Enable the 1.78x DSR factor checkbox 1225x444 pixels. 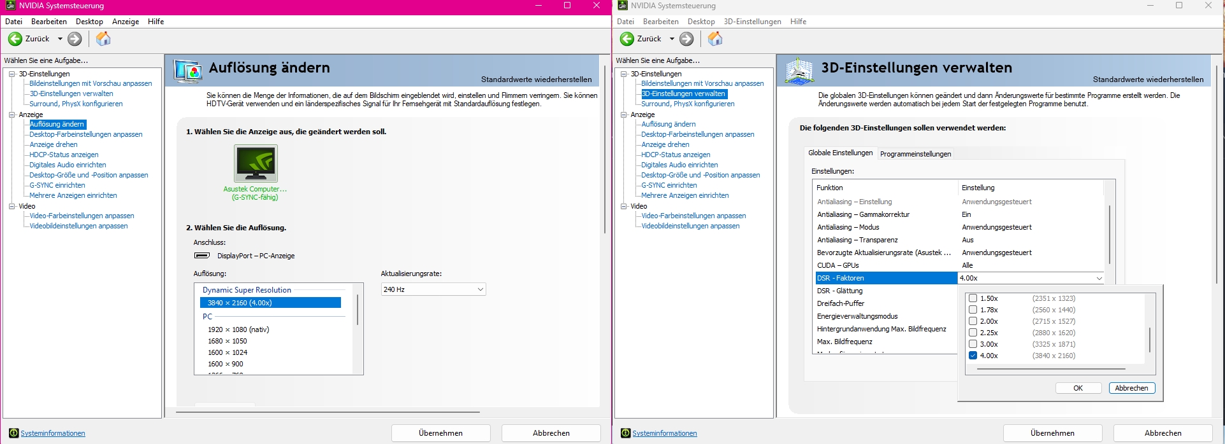pyautogui.click(x=973, y=310)
